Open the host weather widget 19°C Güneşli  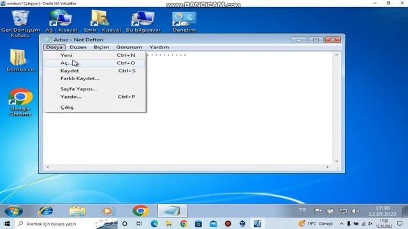(x=316, y=223)
